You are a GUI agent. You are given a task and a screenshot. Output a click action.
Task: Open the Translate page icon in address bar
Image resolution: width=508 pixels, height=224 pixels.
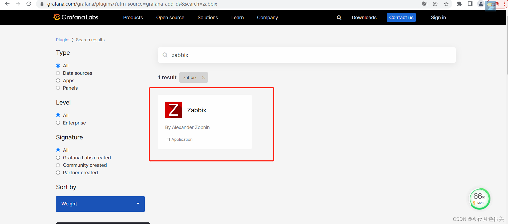click(425, 4)
